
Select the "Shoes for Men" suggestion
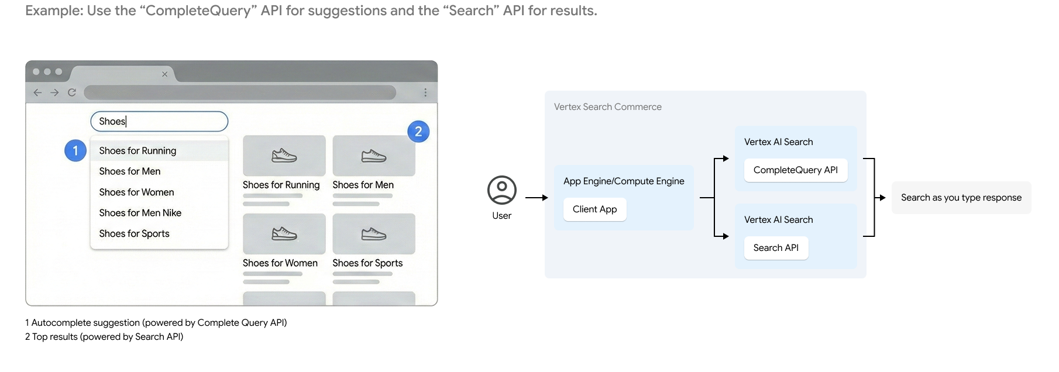coord(130,171)
